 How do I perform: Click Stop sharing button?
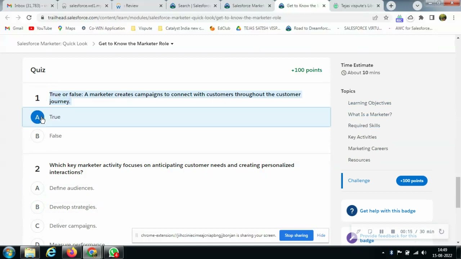pyautogui.click(x=296, y=236)
